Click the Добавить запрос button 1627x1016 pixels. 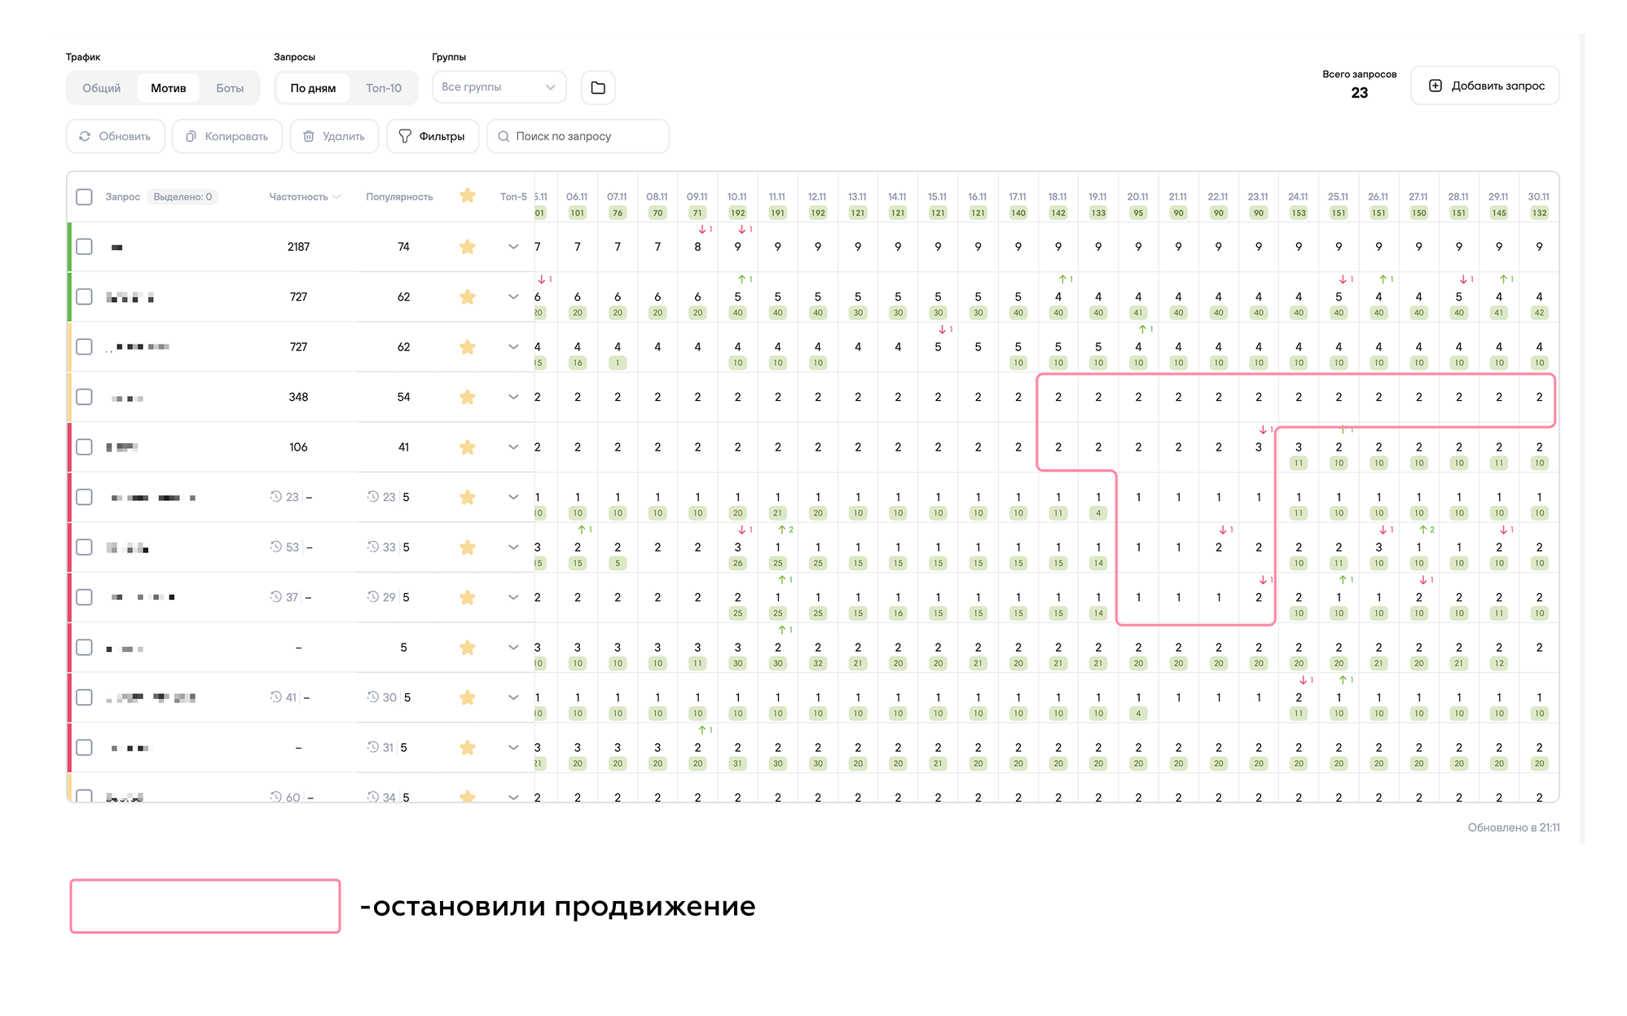[1484, 86]
